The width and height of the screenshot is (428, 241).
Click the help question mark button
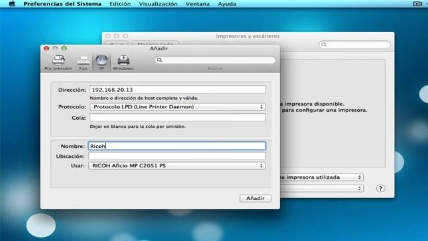(381, 188)
